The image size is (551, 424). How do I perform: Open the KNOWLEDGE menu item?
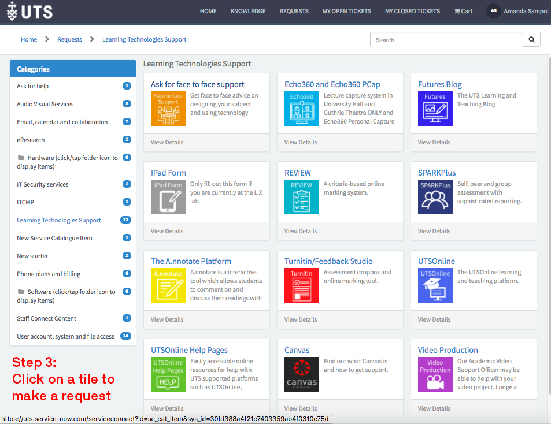tap(248, 11)
